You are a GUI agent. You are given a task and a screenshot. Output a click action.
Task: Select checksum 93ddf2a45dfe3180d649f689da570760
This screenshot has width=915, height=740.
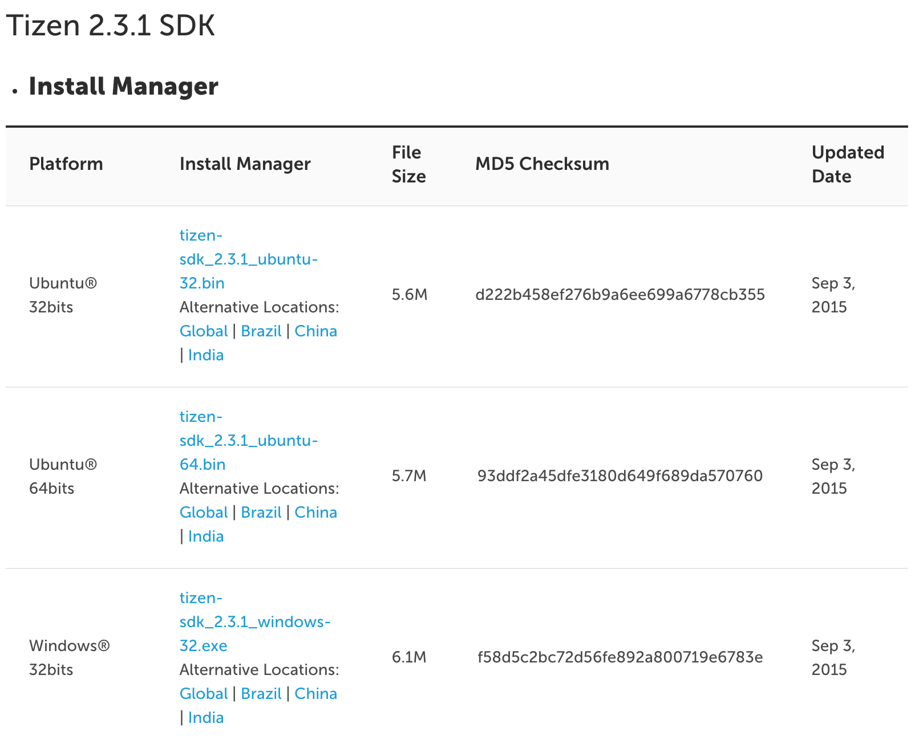[620, 476]
